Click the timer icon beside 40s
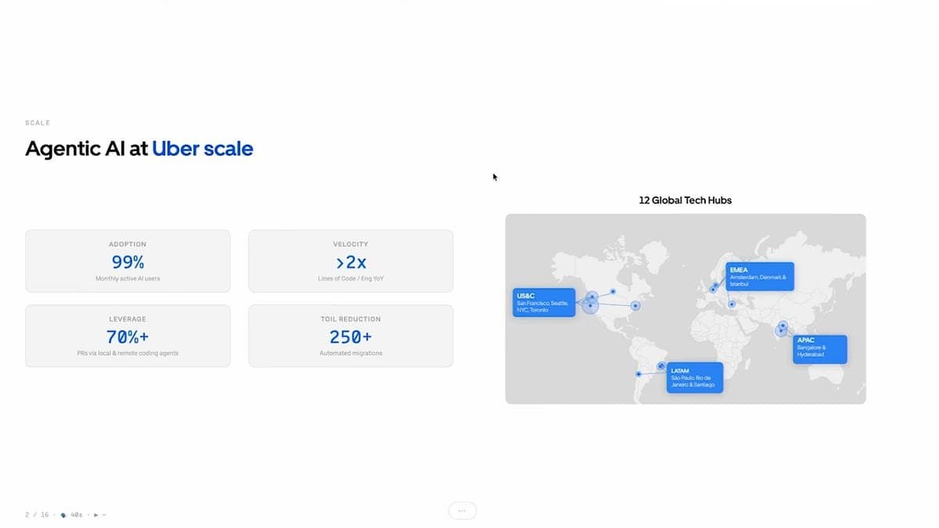Viewport: 939px width, 528px height. click(x=64, y=515)
